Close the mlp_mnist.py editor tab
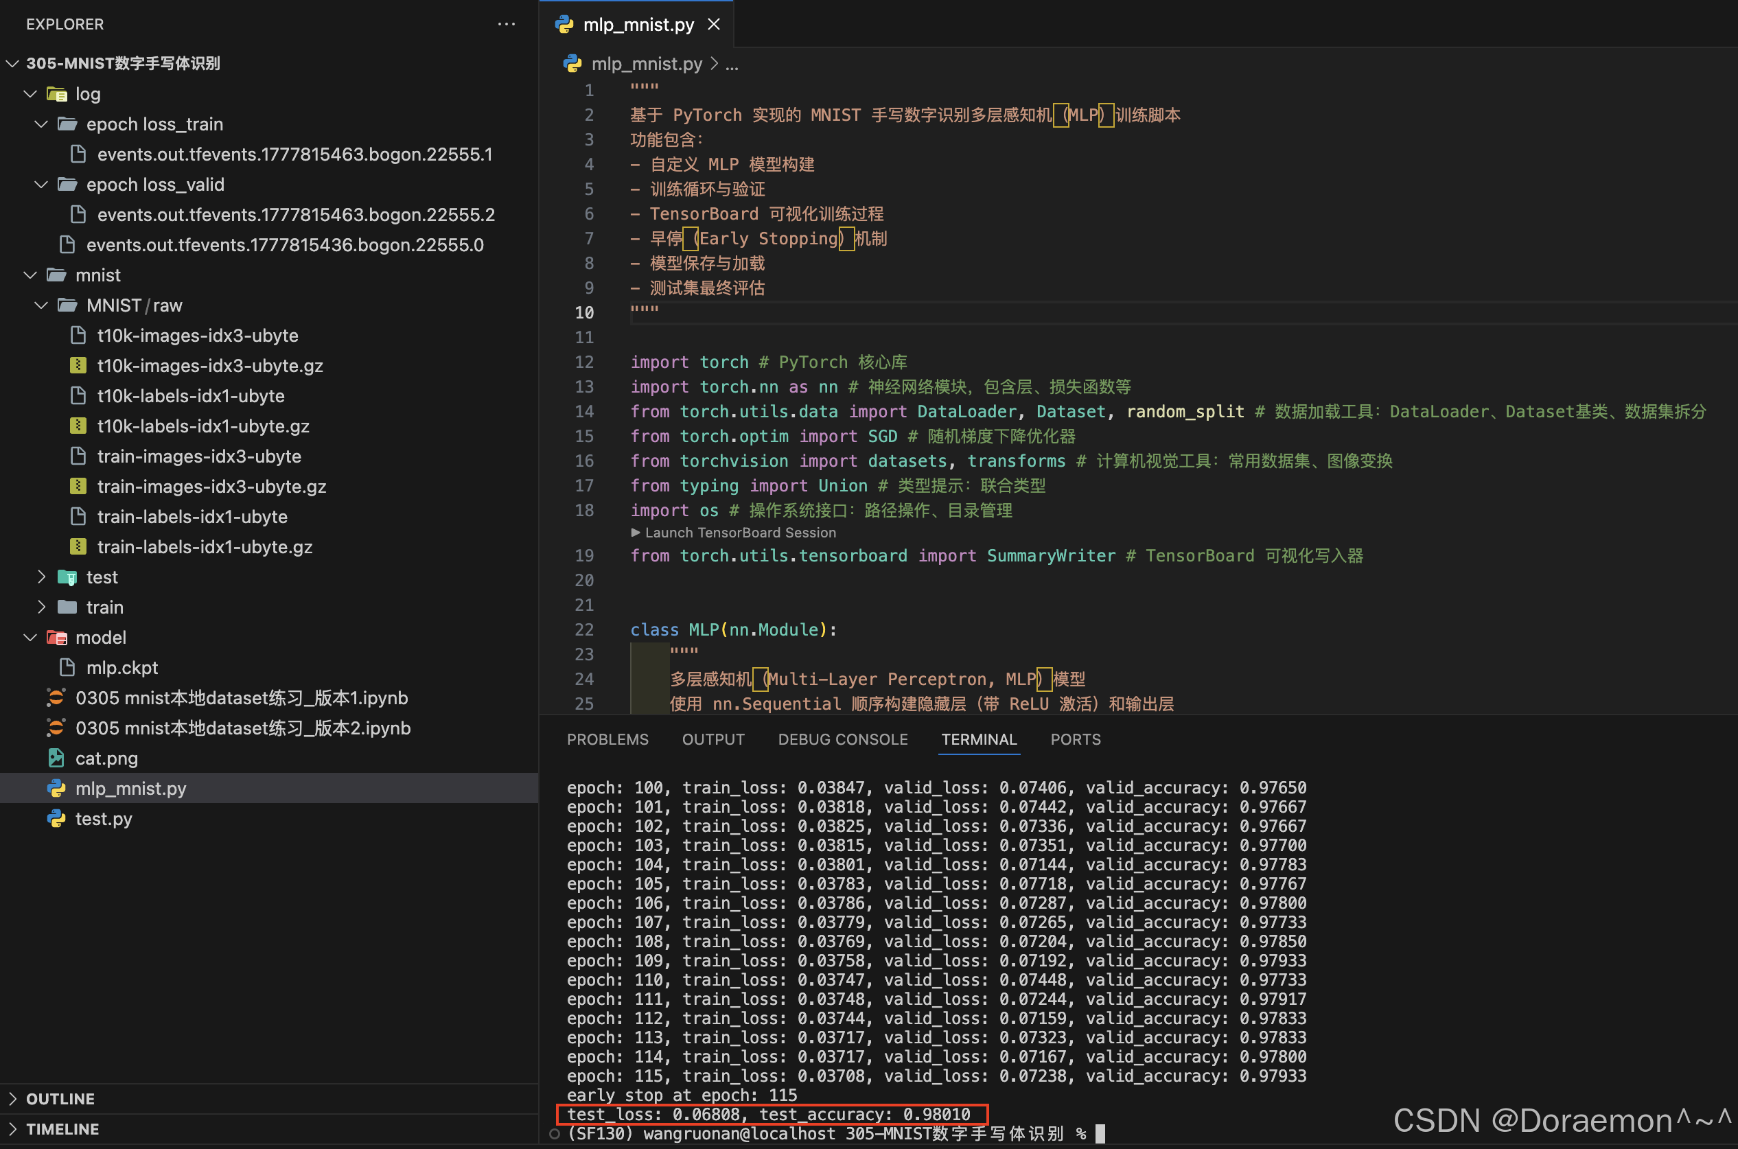The image size is (1738, 1149). point(714,25)
